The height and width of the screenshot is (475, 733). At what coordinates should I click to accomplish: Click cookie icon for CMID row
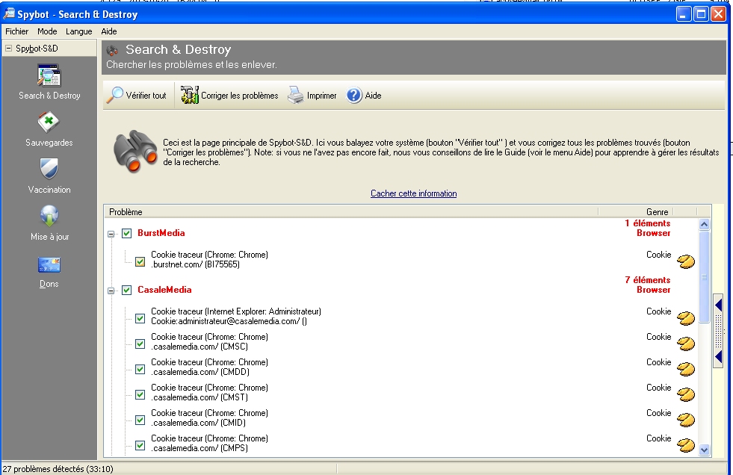point(686,420)
